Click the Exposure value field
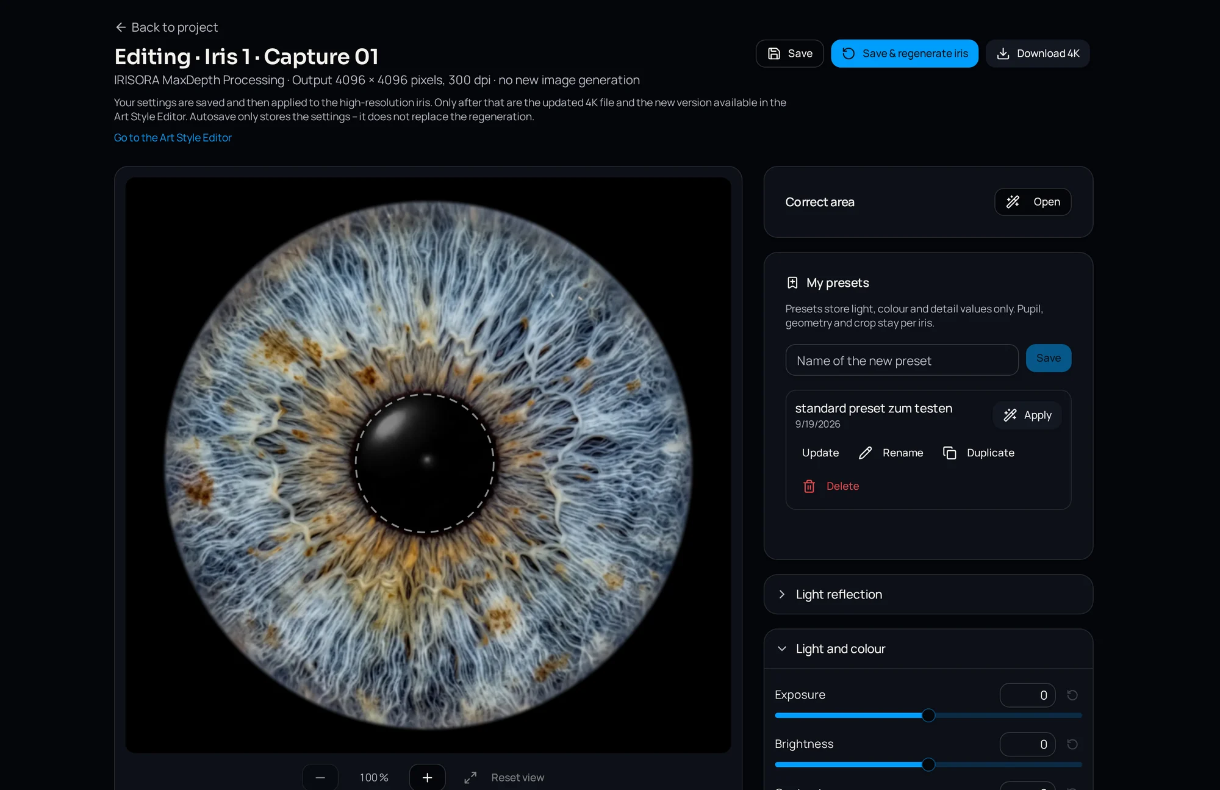This screenshot has height=790, width=1220. click(x=1027, y=695)
